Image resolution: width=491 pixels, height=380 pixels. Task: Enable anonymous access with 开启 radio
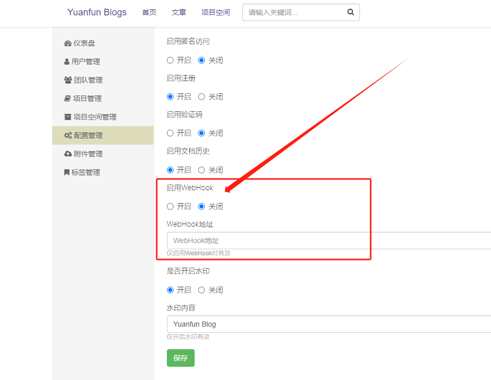170,61
